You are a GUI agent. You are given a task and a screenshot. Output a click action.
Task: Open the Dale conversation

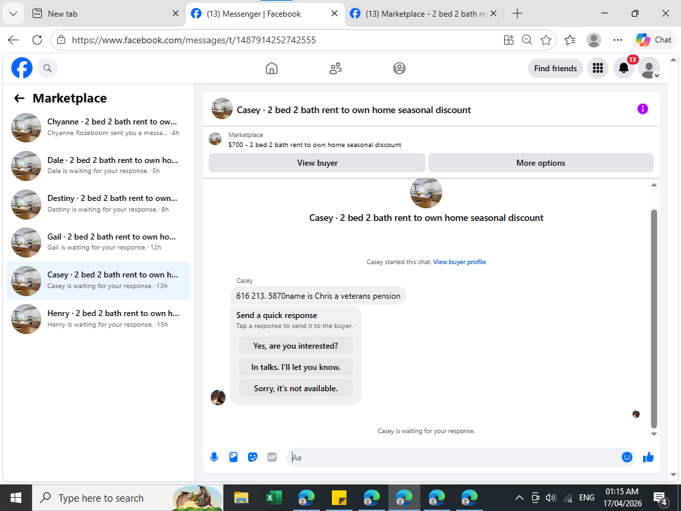[98, 165]
